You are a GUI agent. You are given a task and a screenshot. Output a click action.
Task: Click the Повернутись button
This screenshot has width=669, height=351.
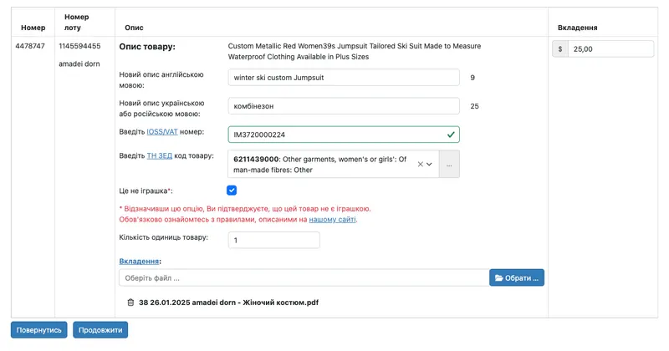point(38,329)
